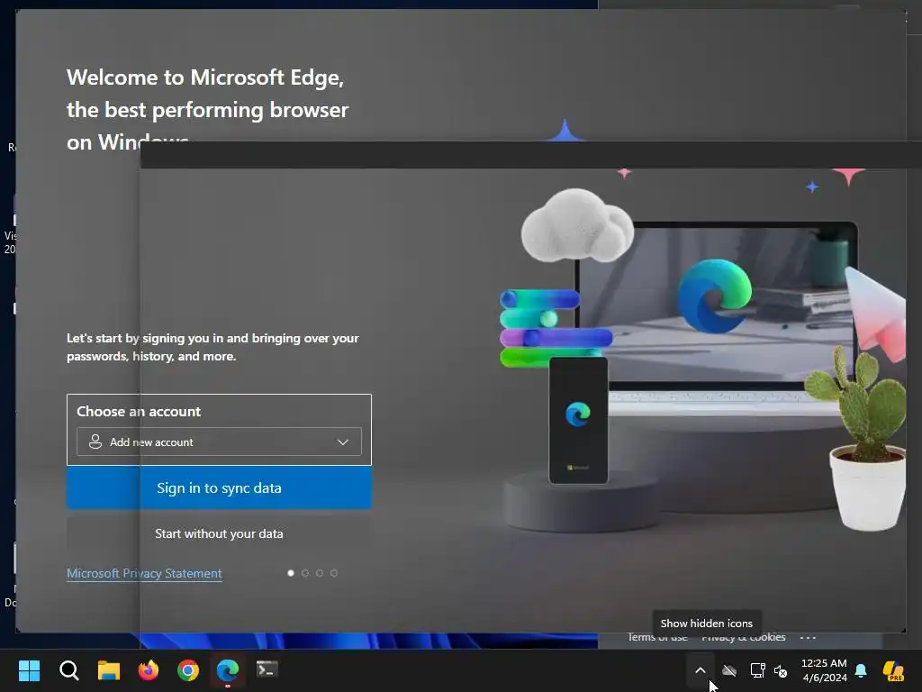Click the muted volume tray icon

click(x=781, y=670)
